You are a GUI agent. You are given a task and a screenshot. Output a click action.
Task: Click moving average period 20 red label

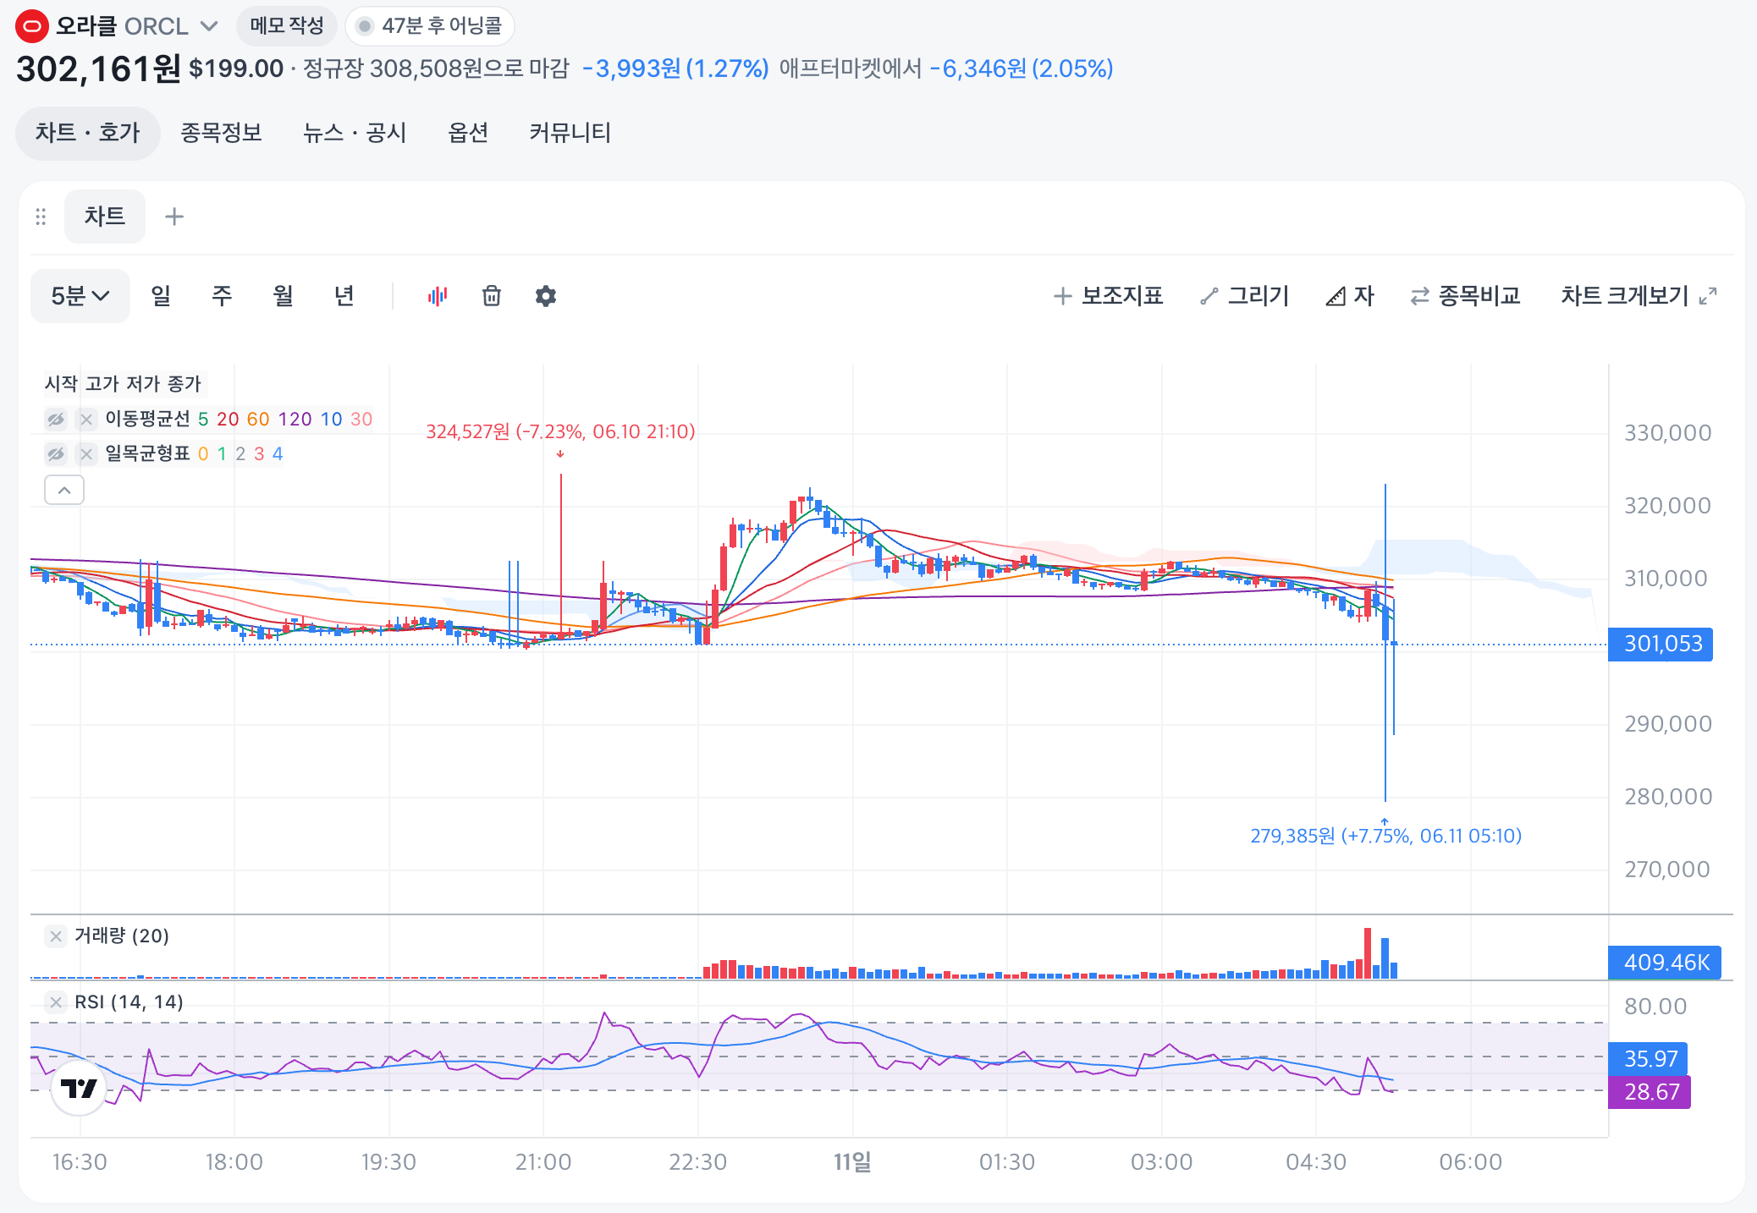click(x=228, y=420)
